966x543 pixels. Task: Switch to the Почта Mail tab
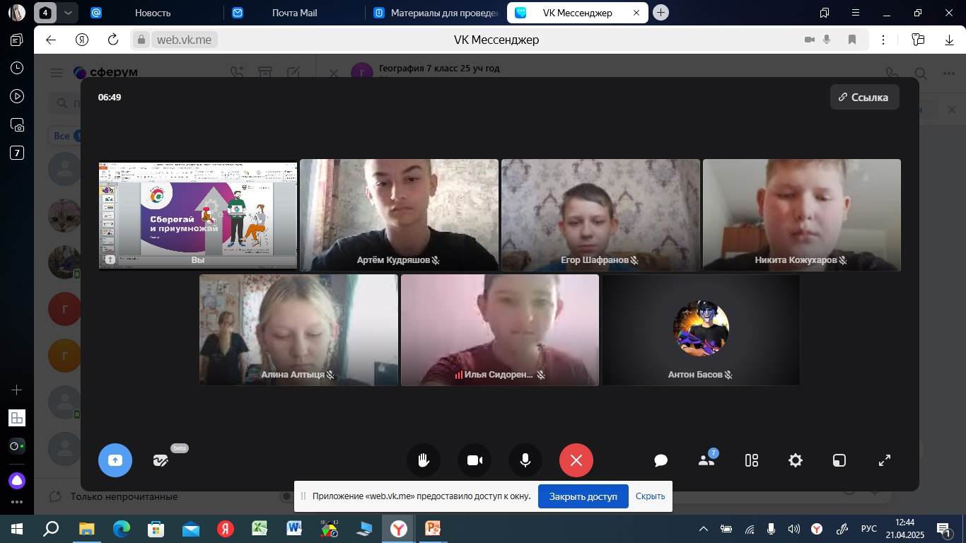coord(294,13)
